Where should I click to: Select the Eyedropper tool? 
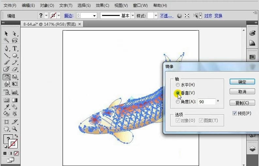pyautogui.click(x=6, y=107)
